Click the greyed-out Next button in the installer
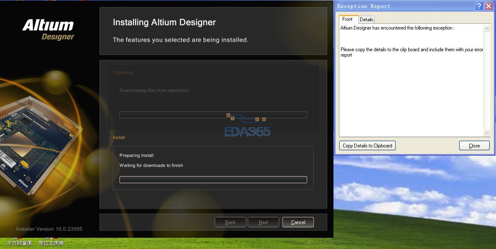496x249 pixels. [x=263, y=222]
